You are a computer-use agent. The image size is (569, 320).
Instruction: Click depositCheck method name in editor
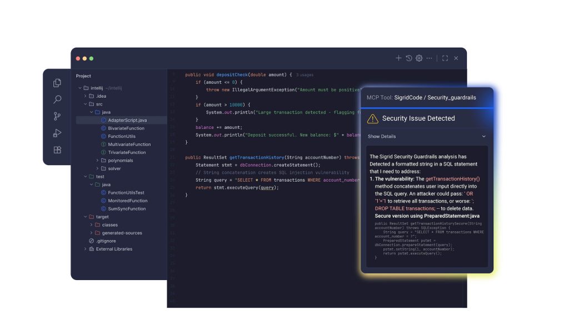pyautogui.click(x=232, y=75)
